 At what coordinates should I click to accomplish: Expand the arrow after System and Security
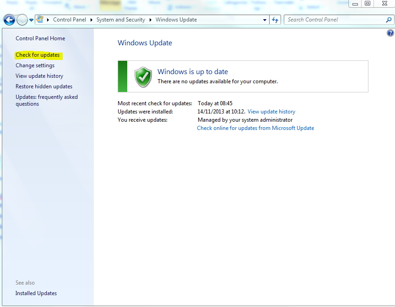(x=151, y=20)
